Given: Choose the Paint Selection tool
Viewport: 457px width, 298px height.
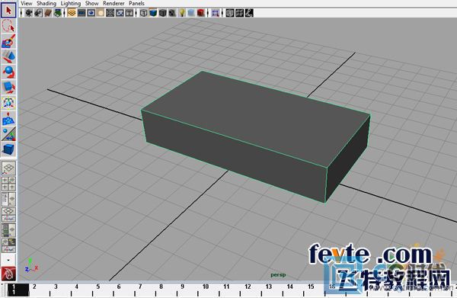Looking at the screenshot, I should 8,41.
